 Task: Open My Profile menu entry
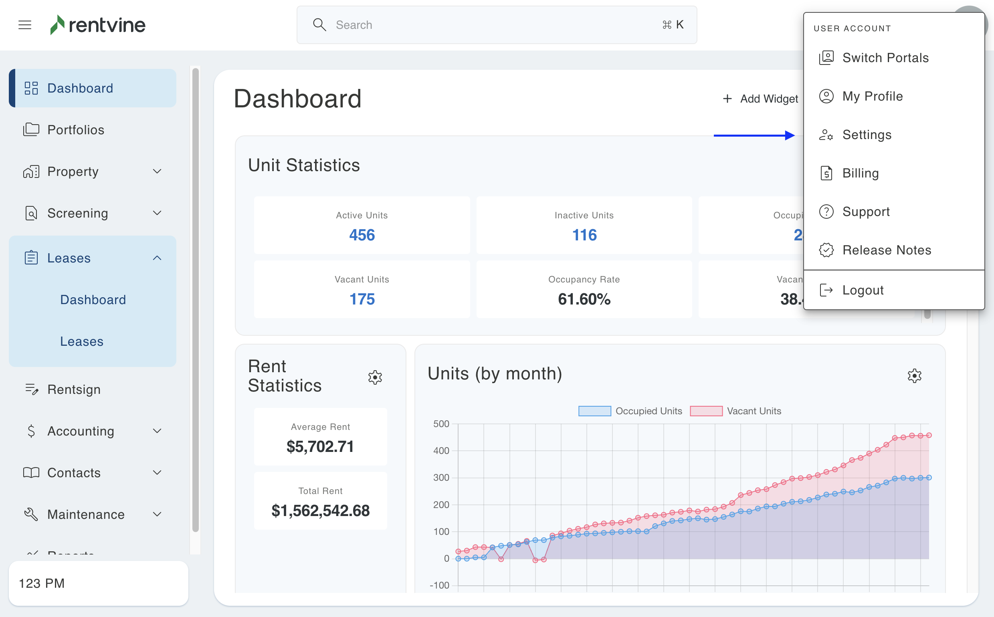872,96
